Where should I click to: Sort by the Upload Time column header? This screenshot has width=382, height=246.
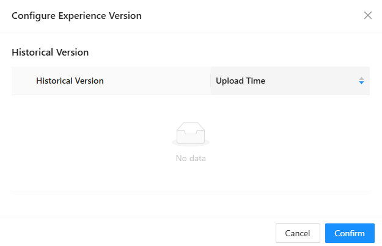(x=241, y=81)
